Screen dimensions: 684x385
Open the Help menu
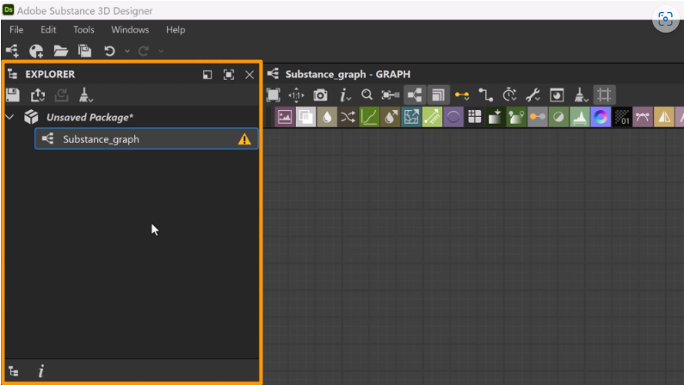tap(176, 29)
